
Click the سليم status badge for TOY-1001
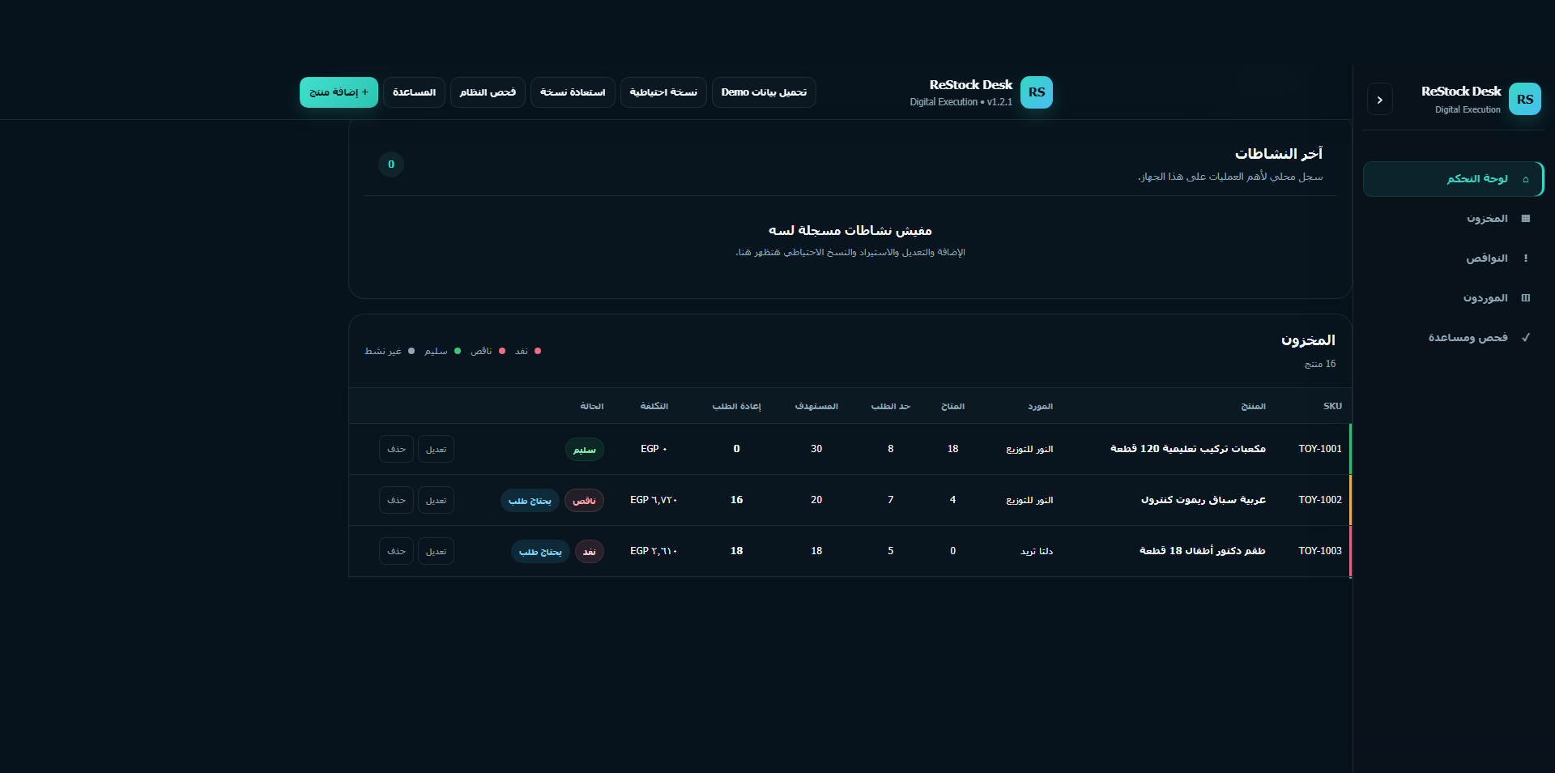coord(584,450)
